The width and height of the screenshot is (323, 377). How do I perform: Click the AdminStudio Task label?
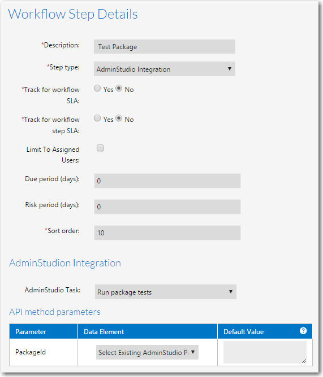pos(53,290)
